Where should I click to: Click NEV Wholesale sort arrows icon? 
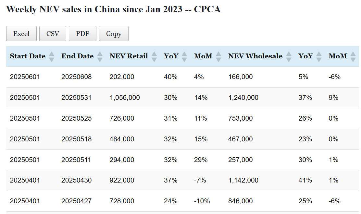289,56
